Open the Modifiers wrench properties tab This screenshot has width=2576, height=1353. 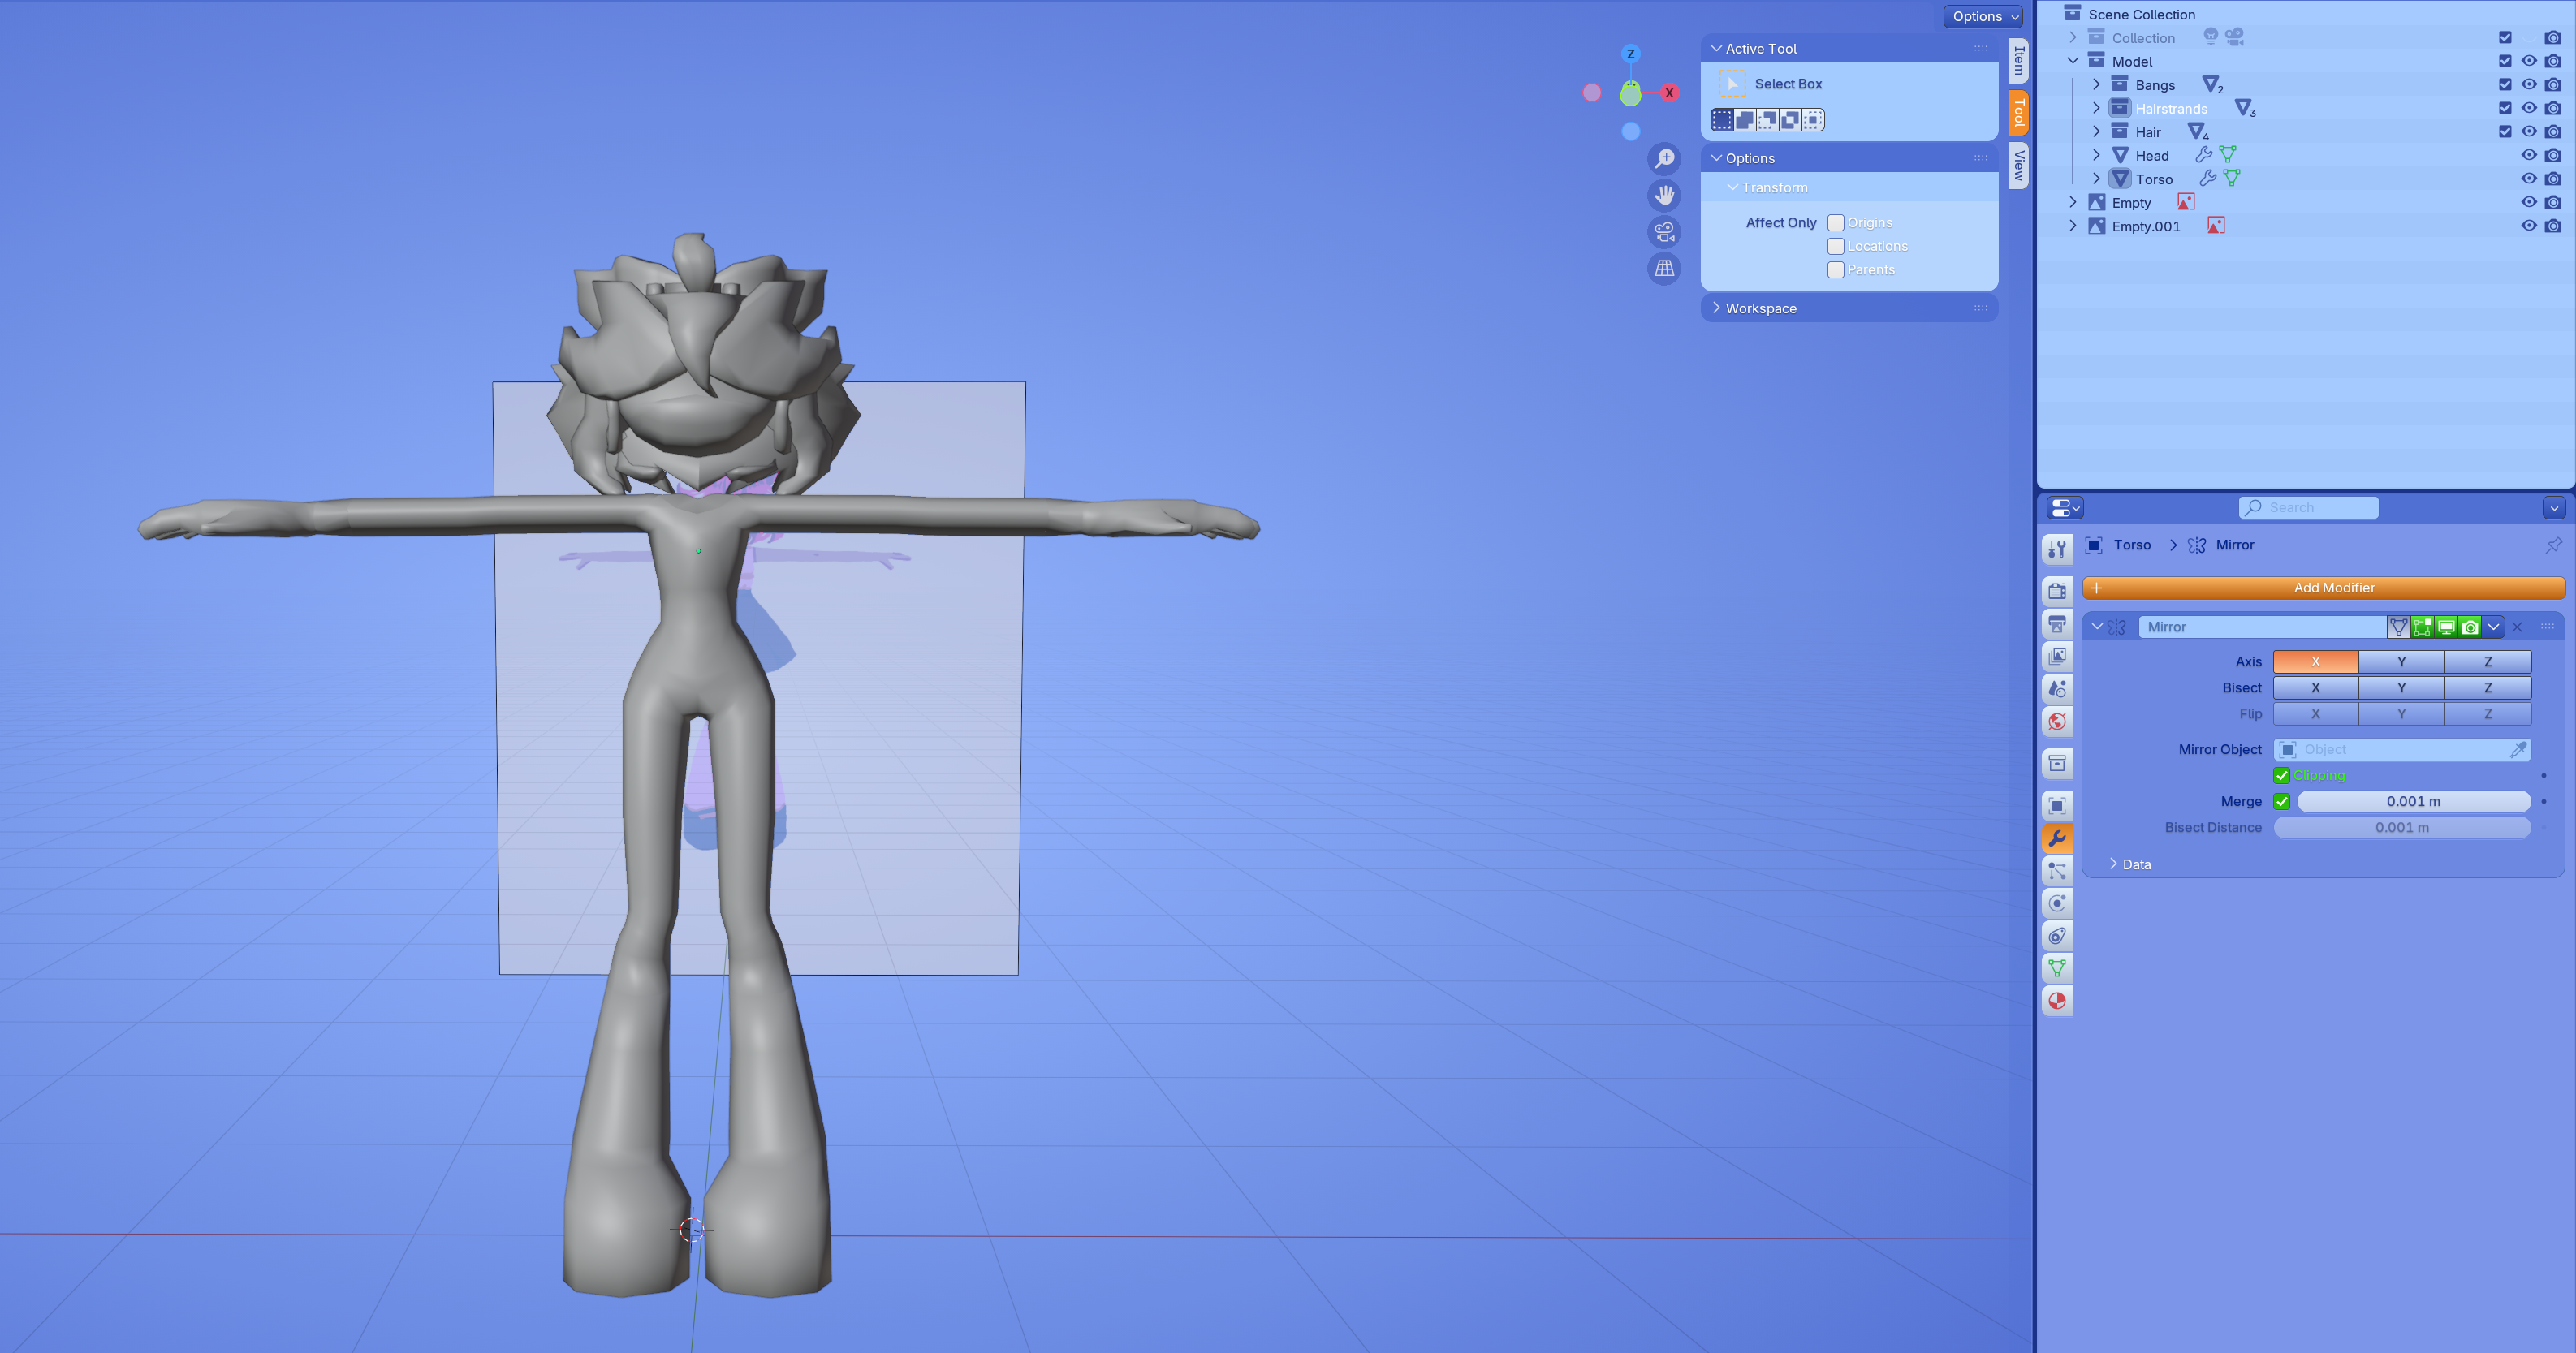(x=2057, y=839)
